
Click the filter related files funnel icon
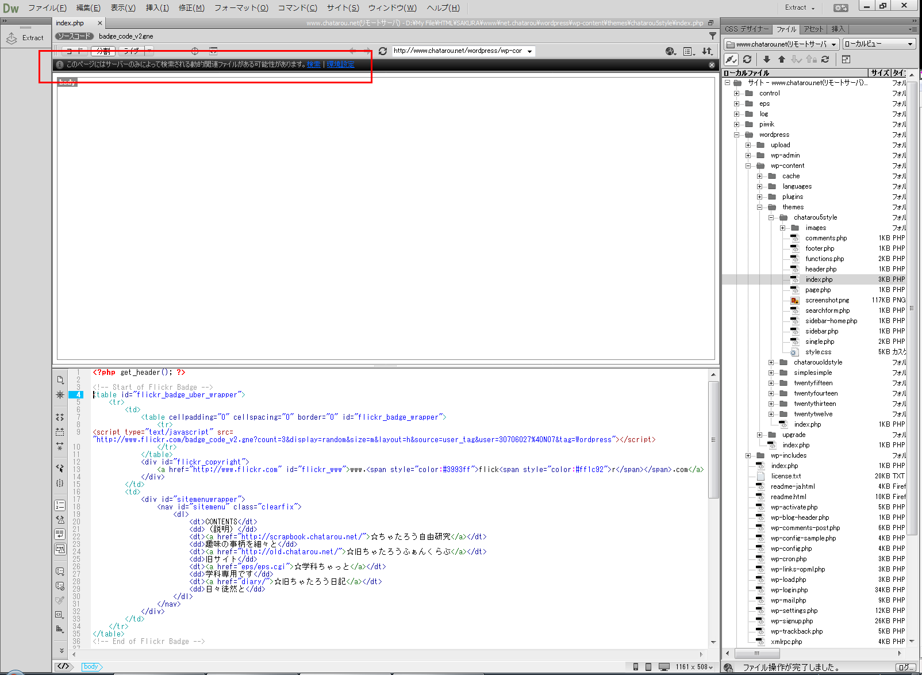point(713,36)
